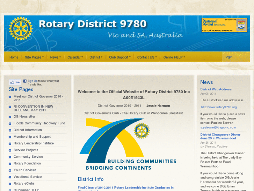
Task: Click bullet icon beside Rotary eClubs
Action: pos(10,184)
